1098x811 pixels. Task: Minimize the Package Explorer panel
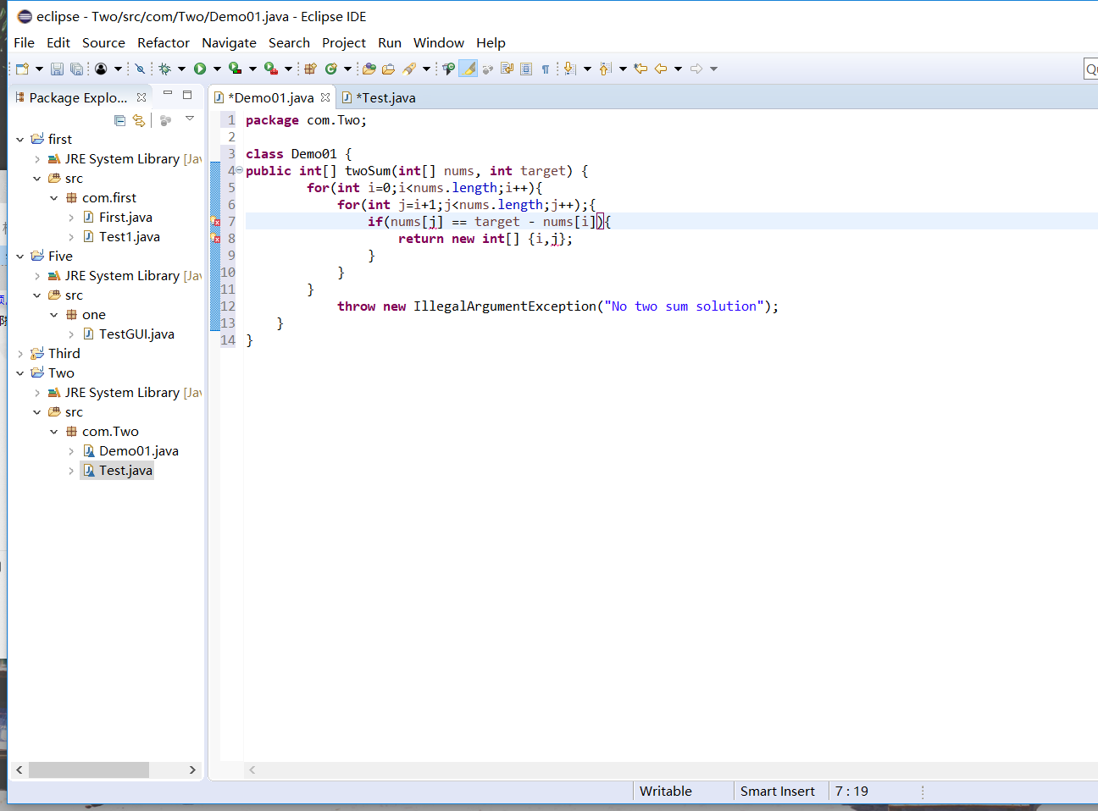(168, 93)
